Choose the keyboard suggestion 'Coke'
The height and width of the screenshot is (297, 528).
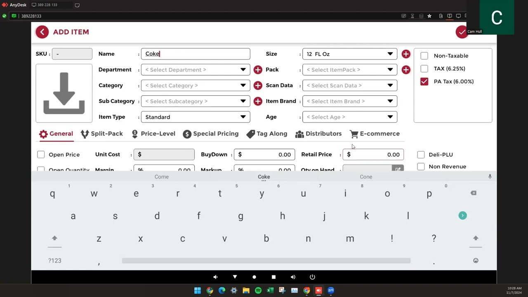pos(264,177)
